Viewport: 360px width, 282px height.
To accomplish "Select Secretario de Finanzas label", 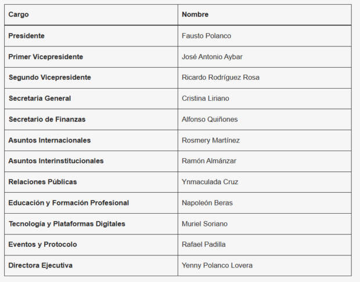I will click(47, 119).
